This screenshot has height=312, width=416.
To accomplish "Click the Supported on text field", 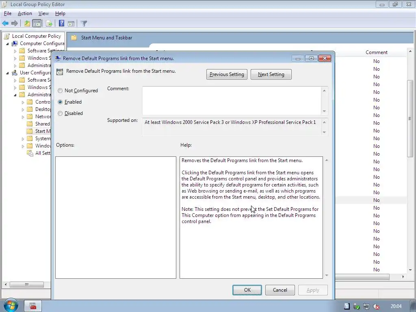I will 232,127.
